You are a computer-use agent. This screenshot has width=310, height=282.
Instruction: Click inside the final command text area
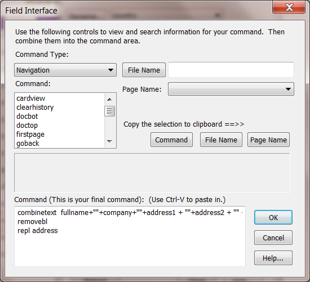130,236
